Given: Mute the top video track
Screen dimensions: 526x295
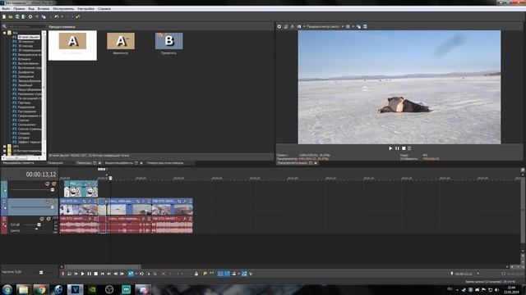Looking at the screenshot, I should 48,184.
